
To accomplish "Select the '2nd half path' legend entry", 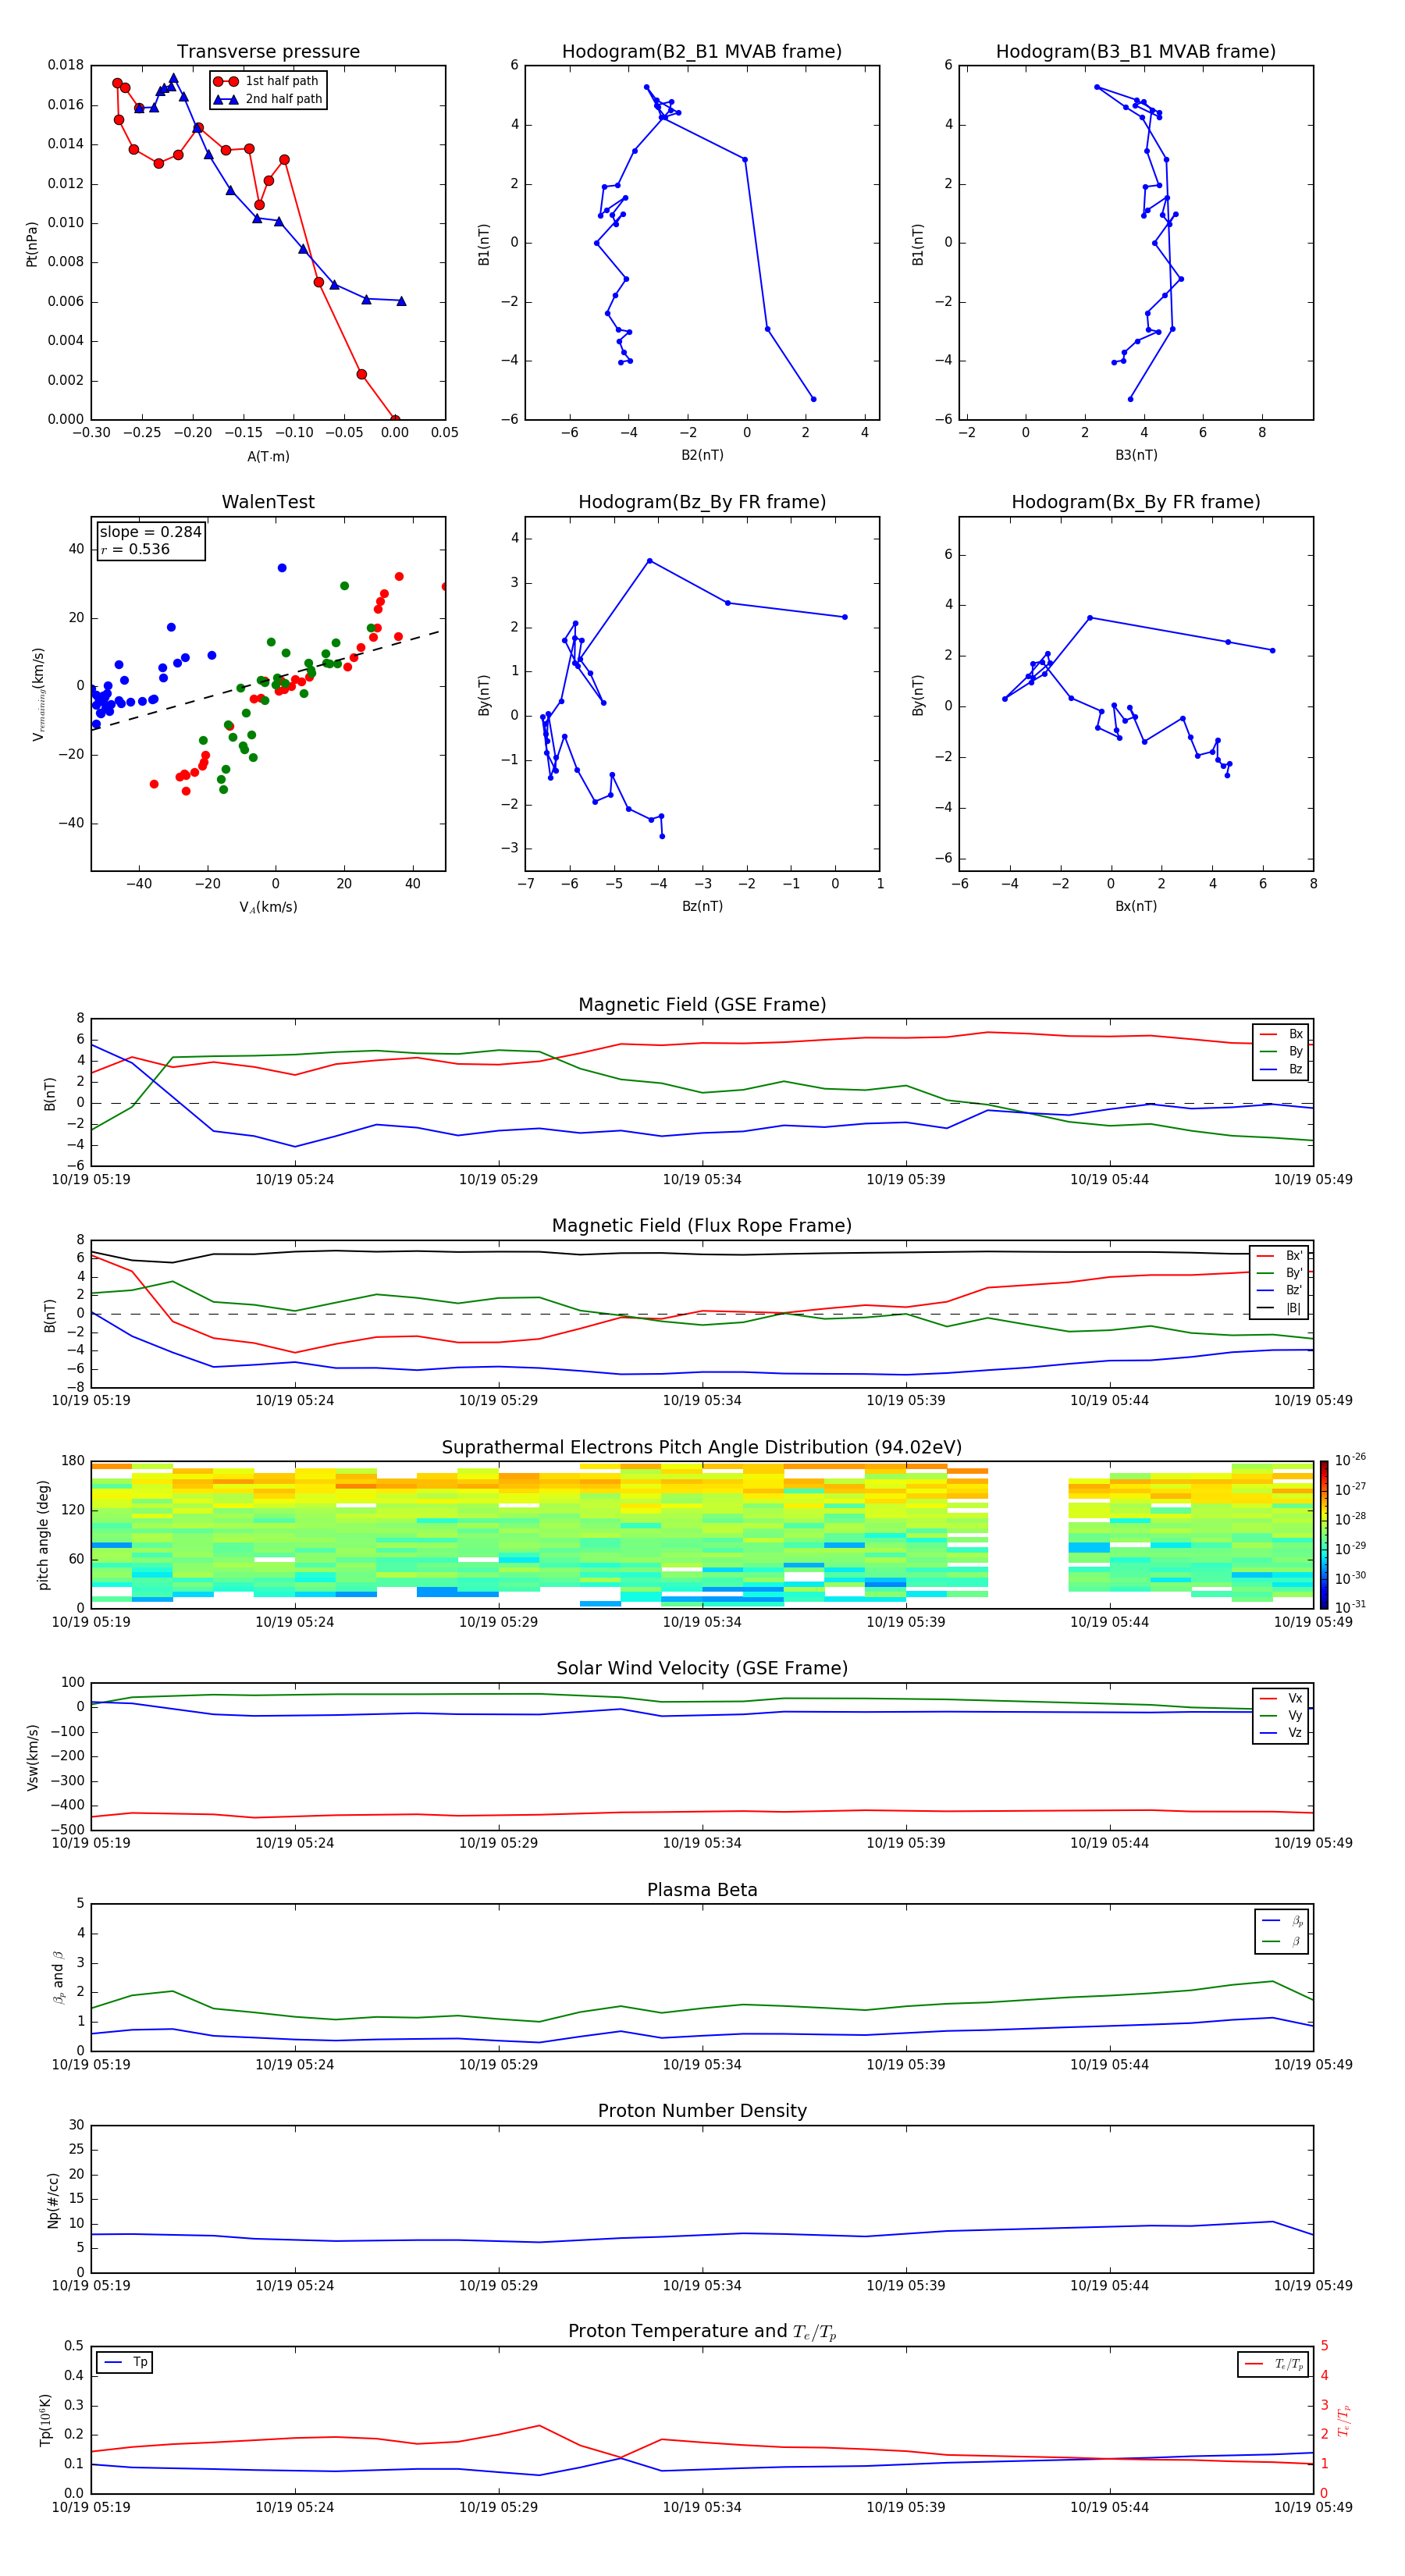I will pyautogui.click(x=267, y=99).
